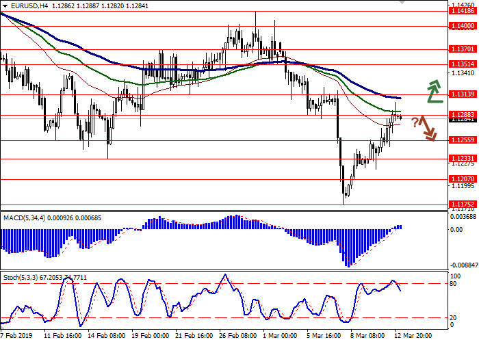Select the 1.12070 support level label
Viewport: 479px width, 342px height.
(x=463, y=179)
